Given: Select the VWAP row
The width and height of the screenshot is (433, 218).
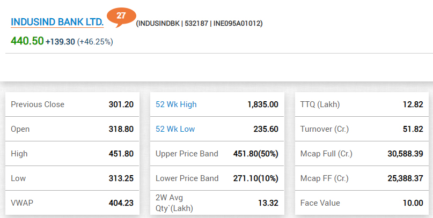Looking at the screenshot, I should pos(72,203).
